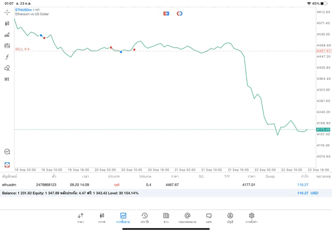The width and height of the screenshot is (332, 232).
Task: Open the drawing objects shapes icon
Action: coord(7,68)
